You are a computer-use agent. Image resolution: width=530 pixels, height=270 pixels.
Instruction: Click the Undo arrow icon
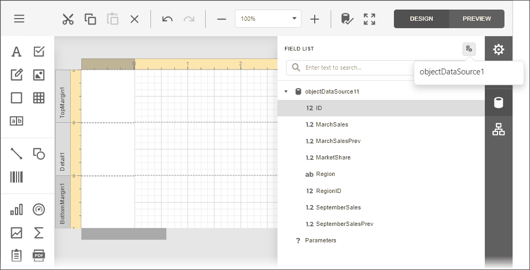[167, 19]
